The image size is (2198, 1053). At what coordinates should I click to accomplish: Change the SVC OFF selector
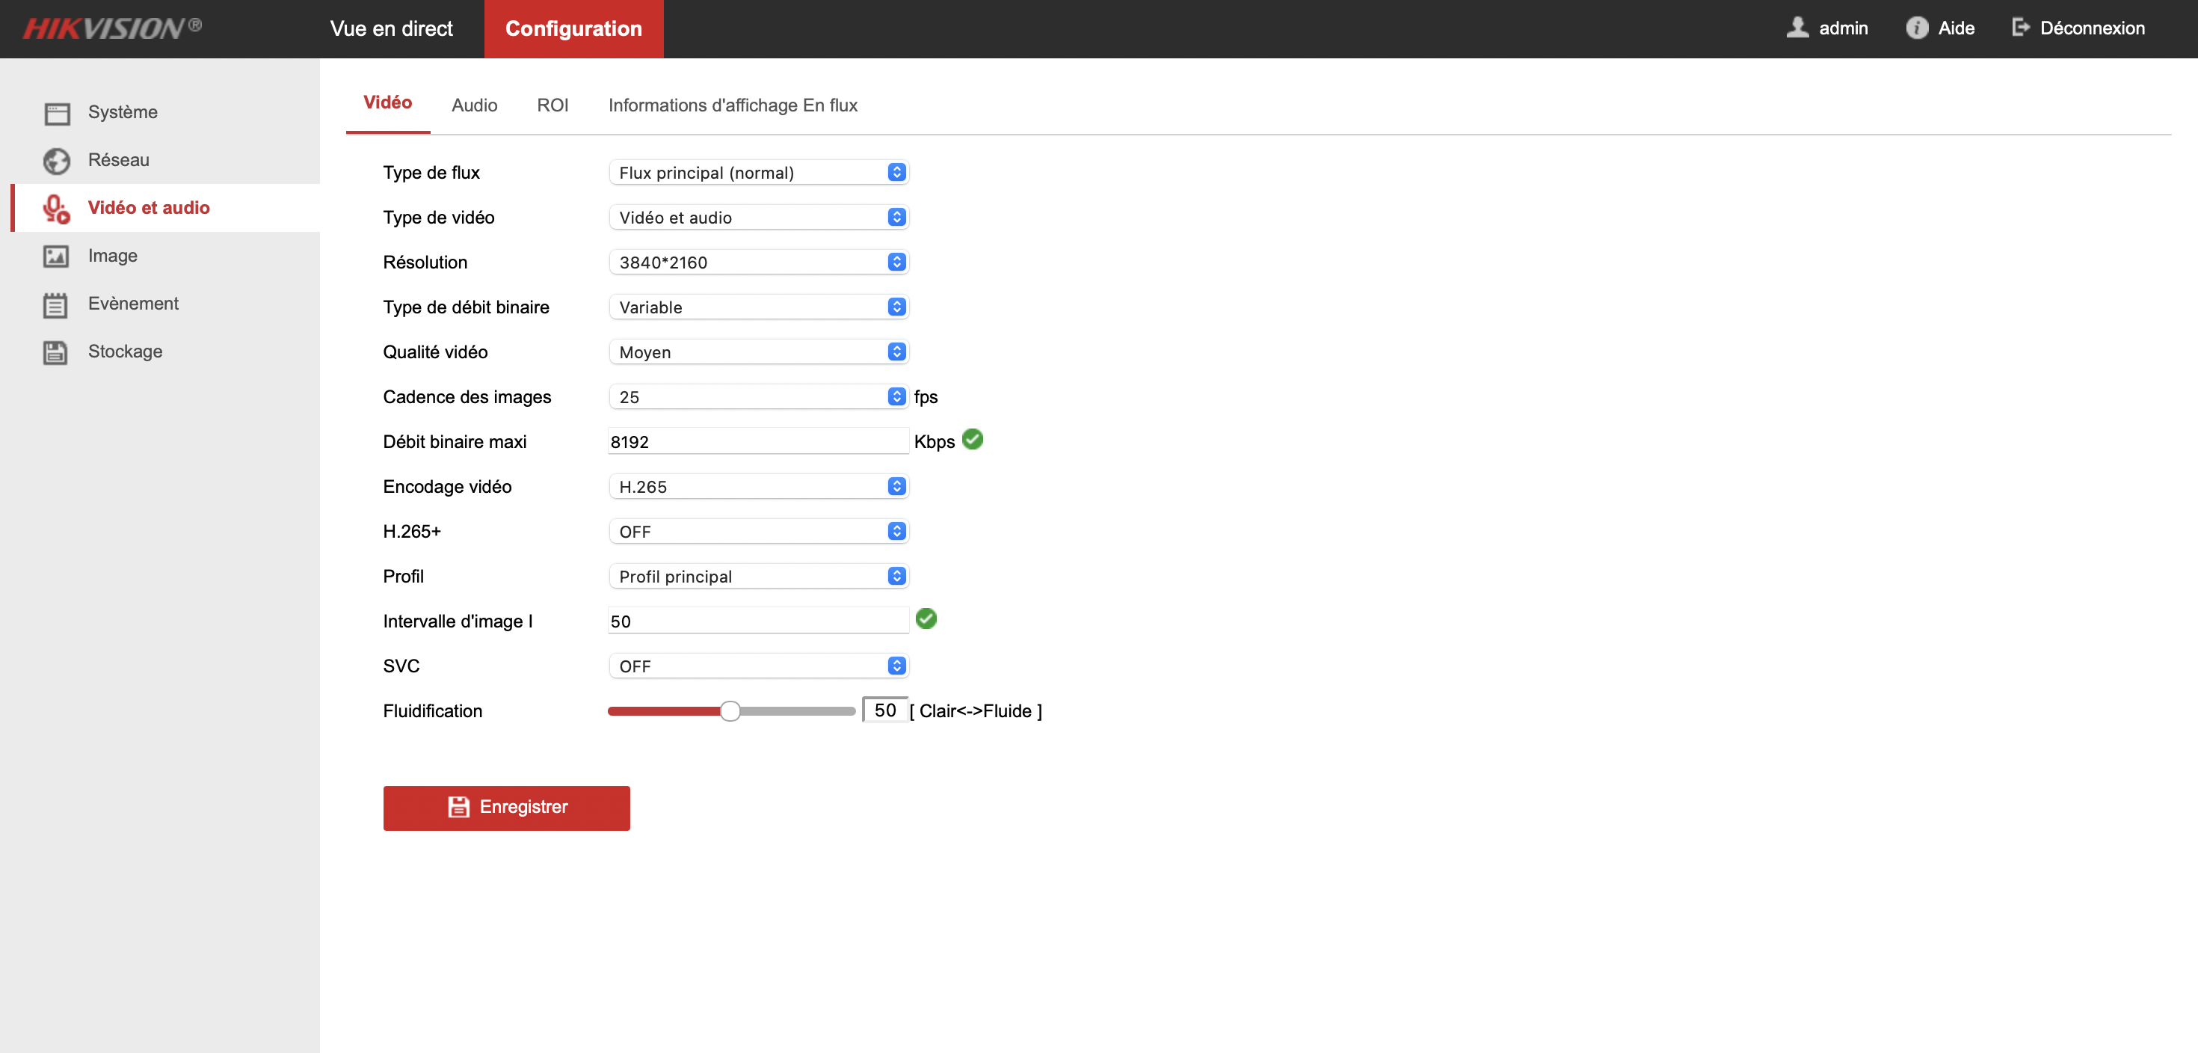[x=757, y=666]
